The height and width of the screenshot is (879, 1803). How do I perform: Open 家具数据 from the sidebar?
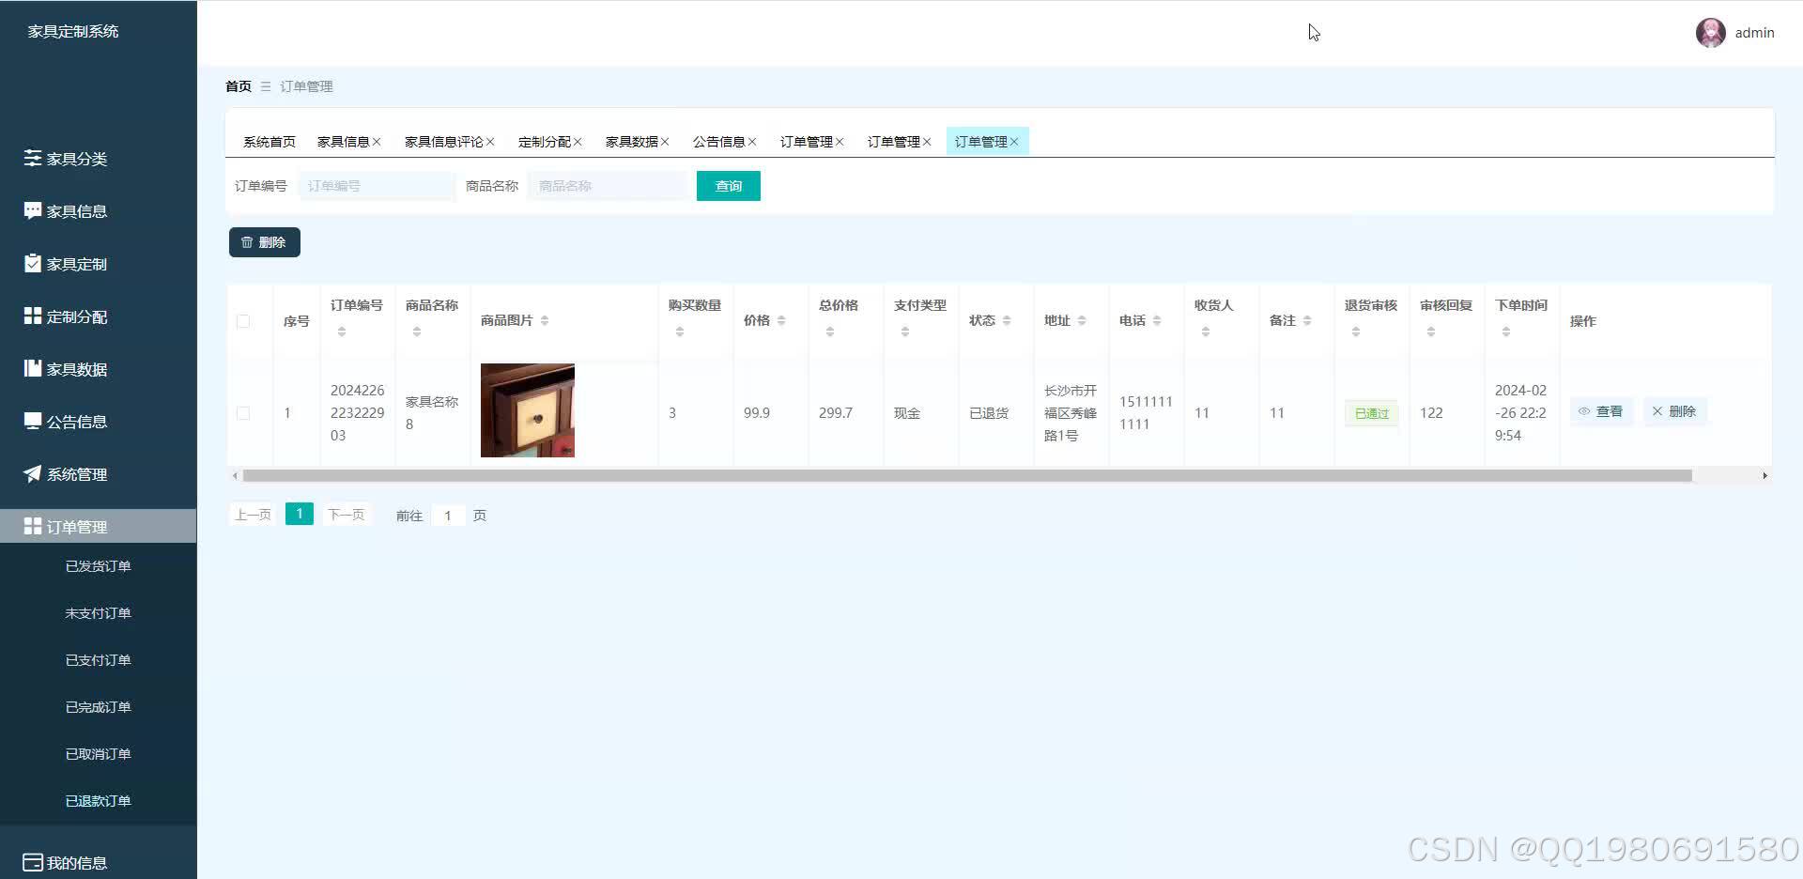click(x=74, y=369)
